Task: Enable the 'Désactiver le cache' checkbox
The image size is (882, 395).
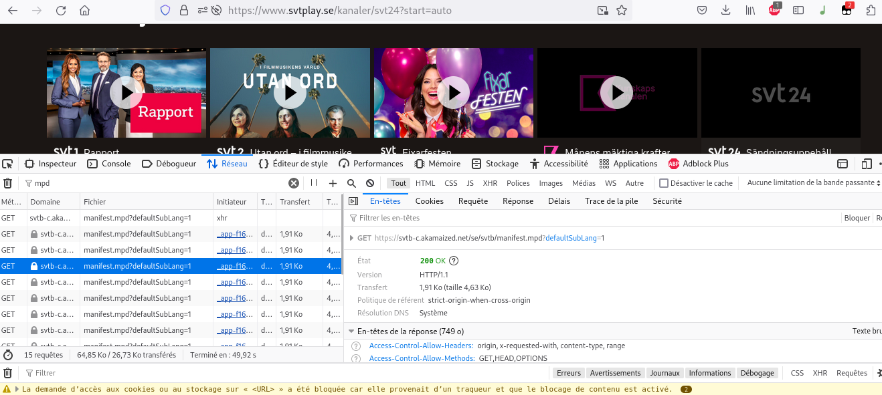Action: pyautogui.click(x=664, y=183)
